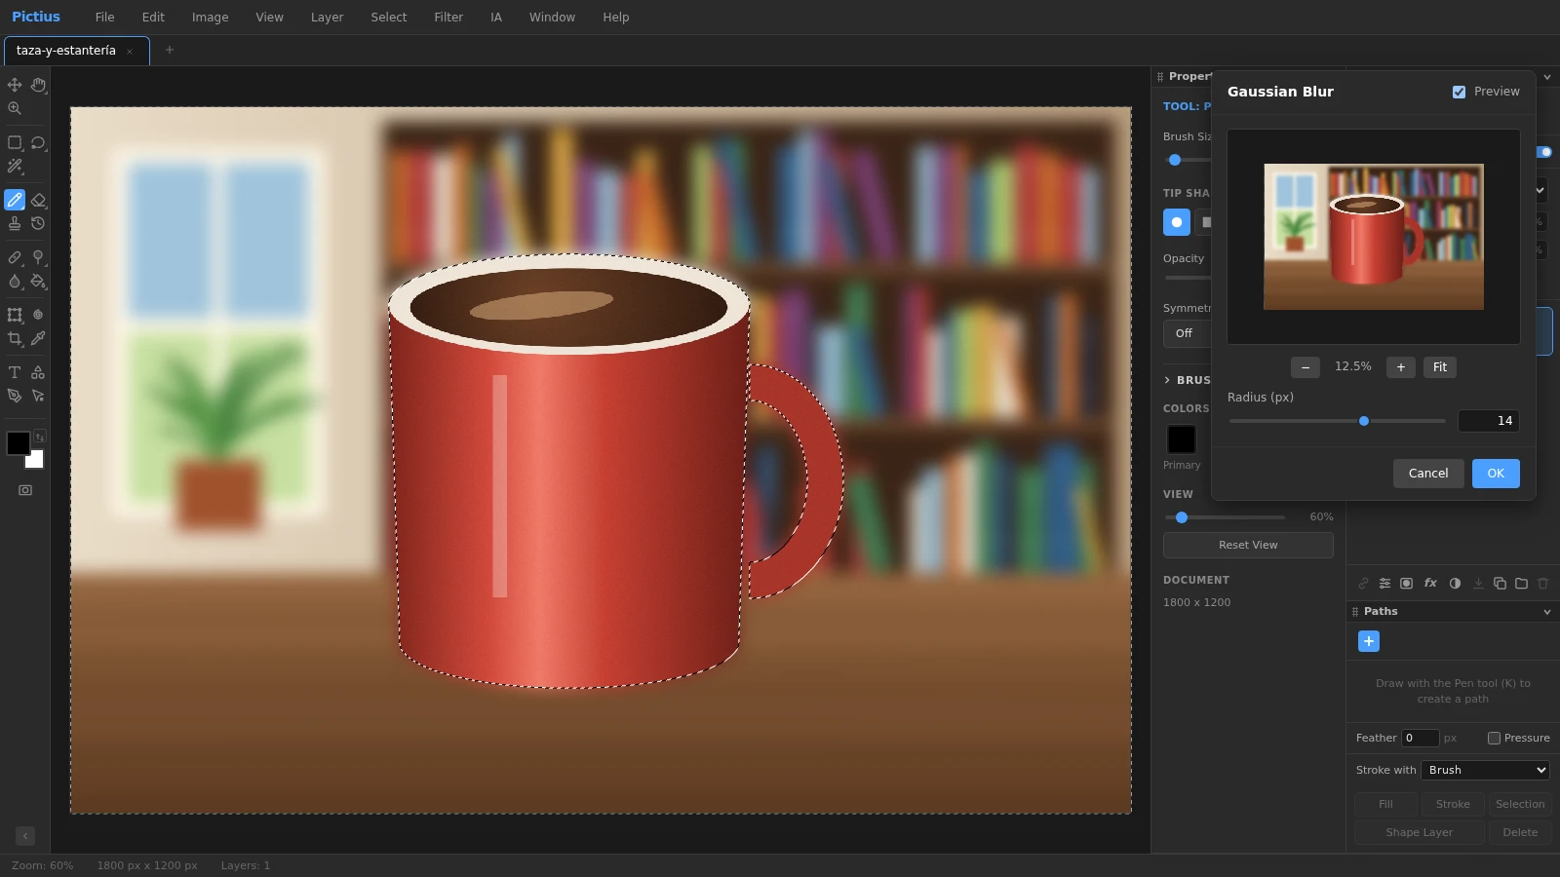The image size is (1560, 877).
Task: Open the Primary color swatch
Action: pos(1182,439)
